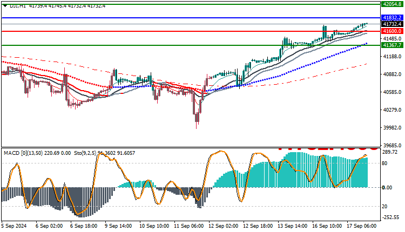Click the 39685.0 price axis value
The width and height of the screenshot is (405, 232).
coord(393,146)
